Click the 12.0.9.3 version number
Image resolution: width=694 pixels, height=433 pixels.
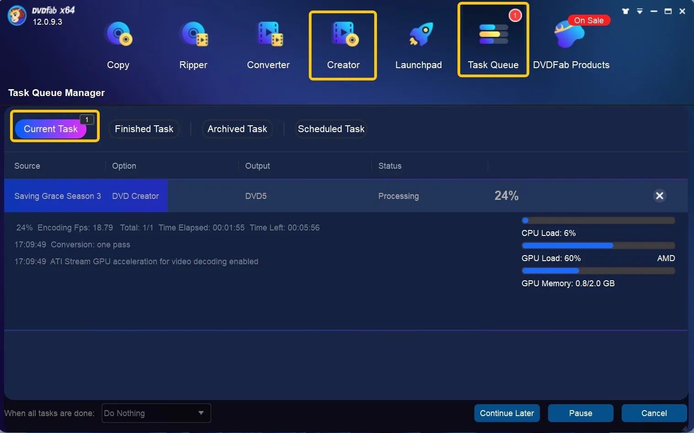(47, 22)
